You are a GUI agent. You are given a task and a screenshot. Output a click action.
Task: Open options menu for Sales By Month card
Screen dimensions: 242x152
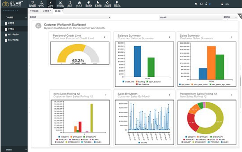coord(169,95)
